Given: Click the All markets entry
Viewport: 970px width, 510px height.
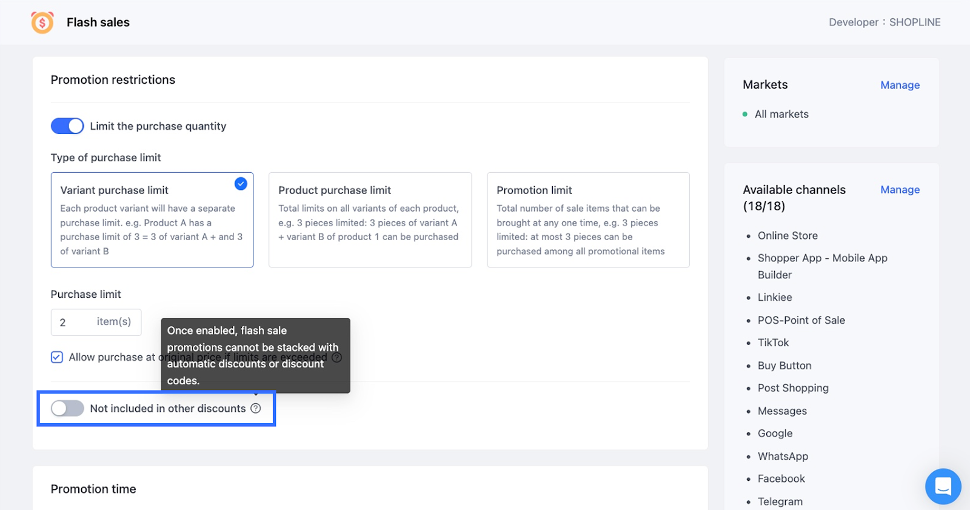Looking at the screenshot, I should click(781, 114).
